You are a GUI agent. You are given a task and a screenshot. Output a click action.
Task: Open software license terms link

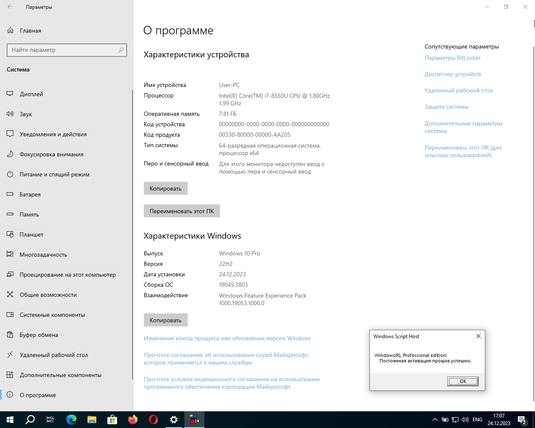tap(232, 383)
